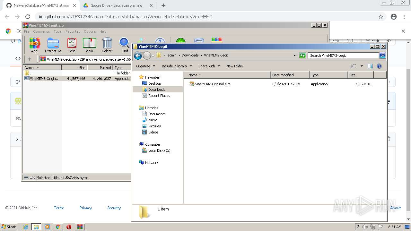The width and height of the screenshot is (411, 231).
Task: Expand Include in library dropdown
Action: coord(177,66)
